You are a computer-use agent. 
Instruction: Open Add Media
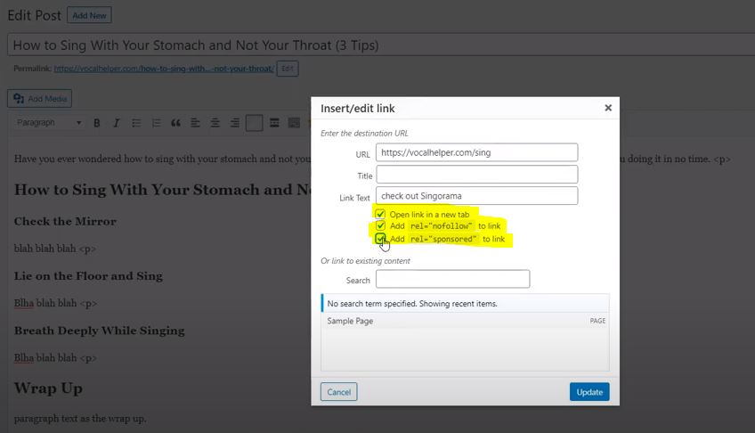pyautogui.click(x=40, y=99)
